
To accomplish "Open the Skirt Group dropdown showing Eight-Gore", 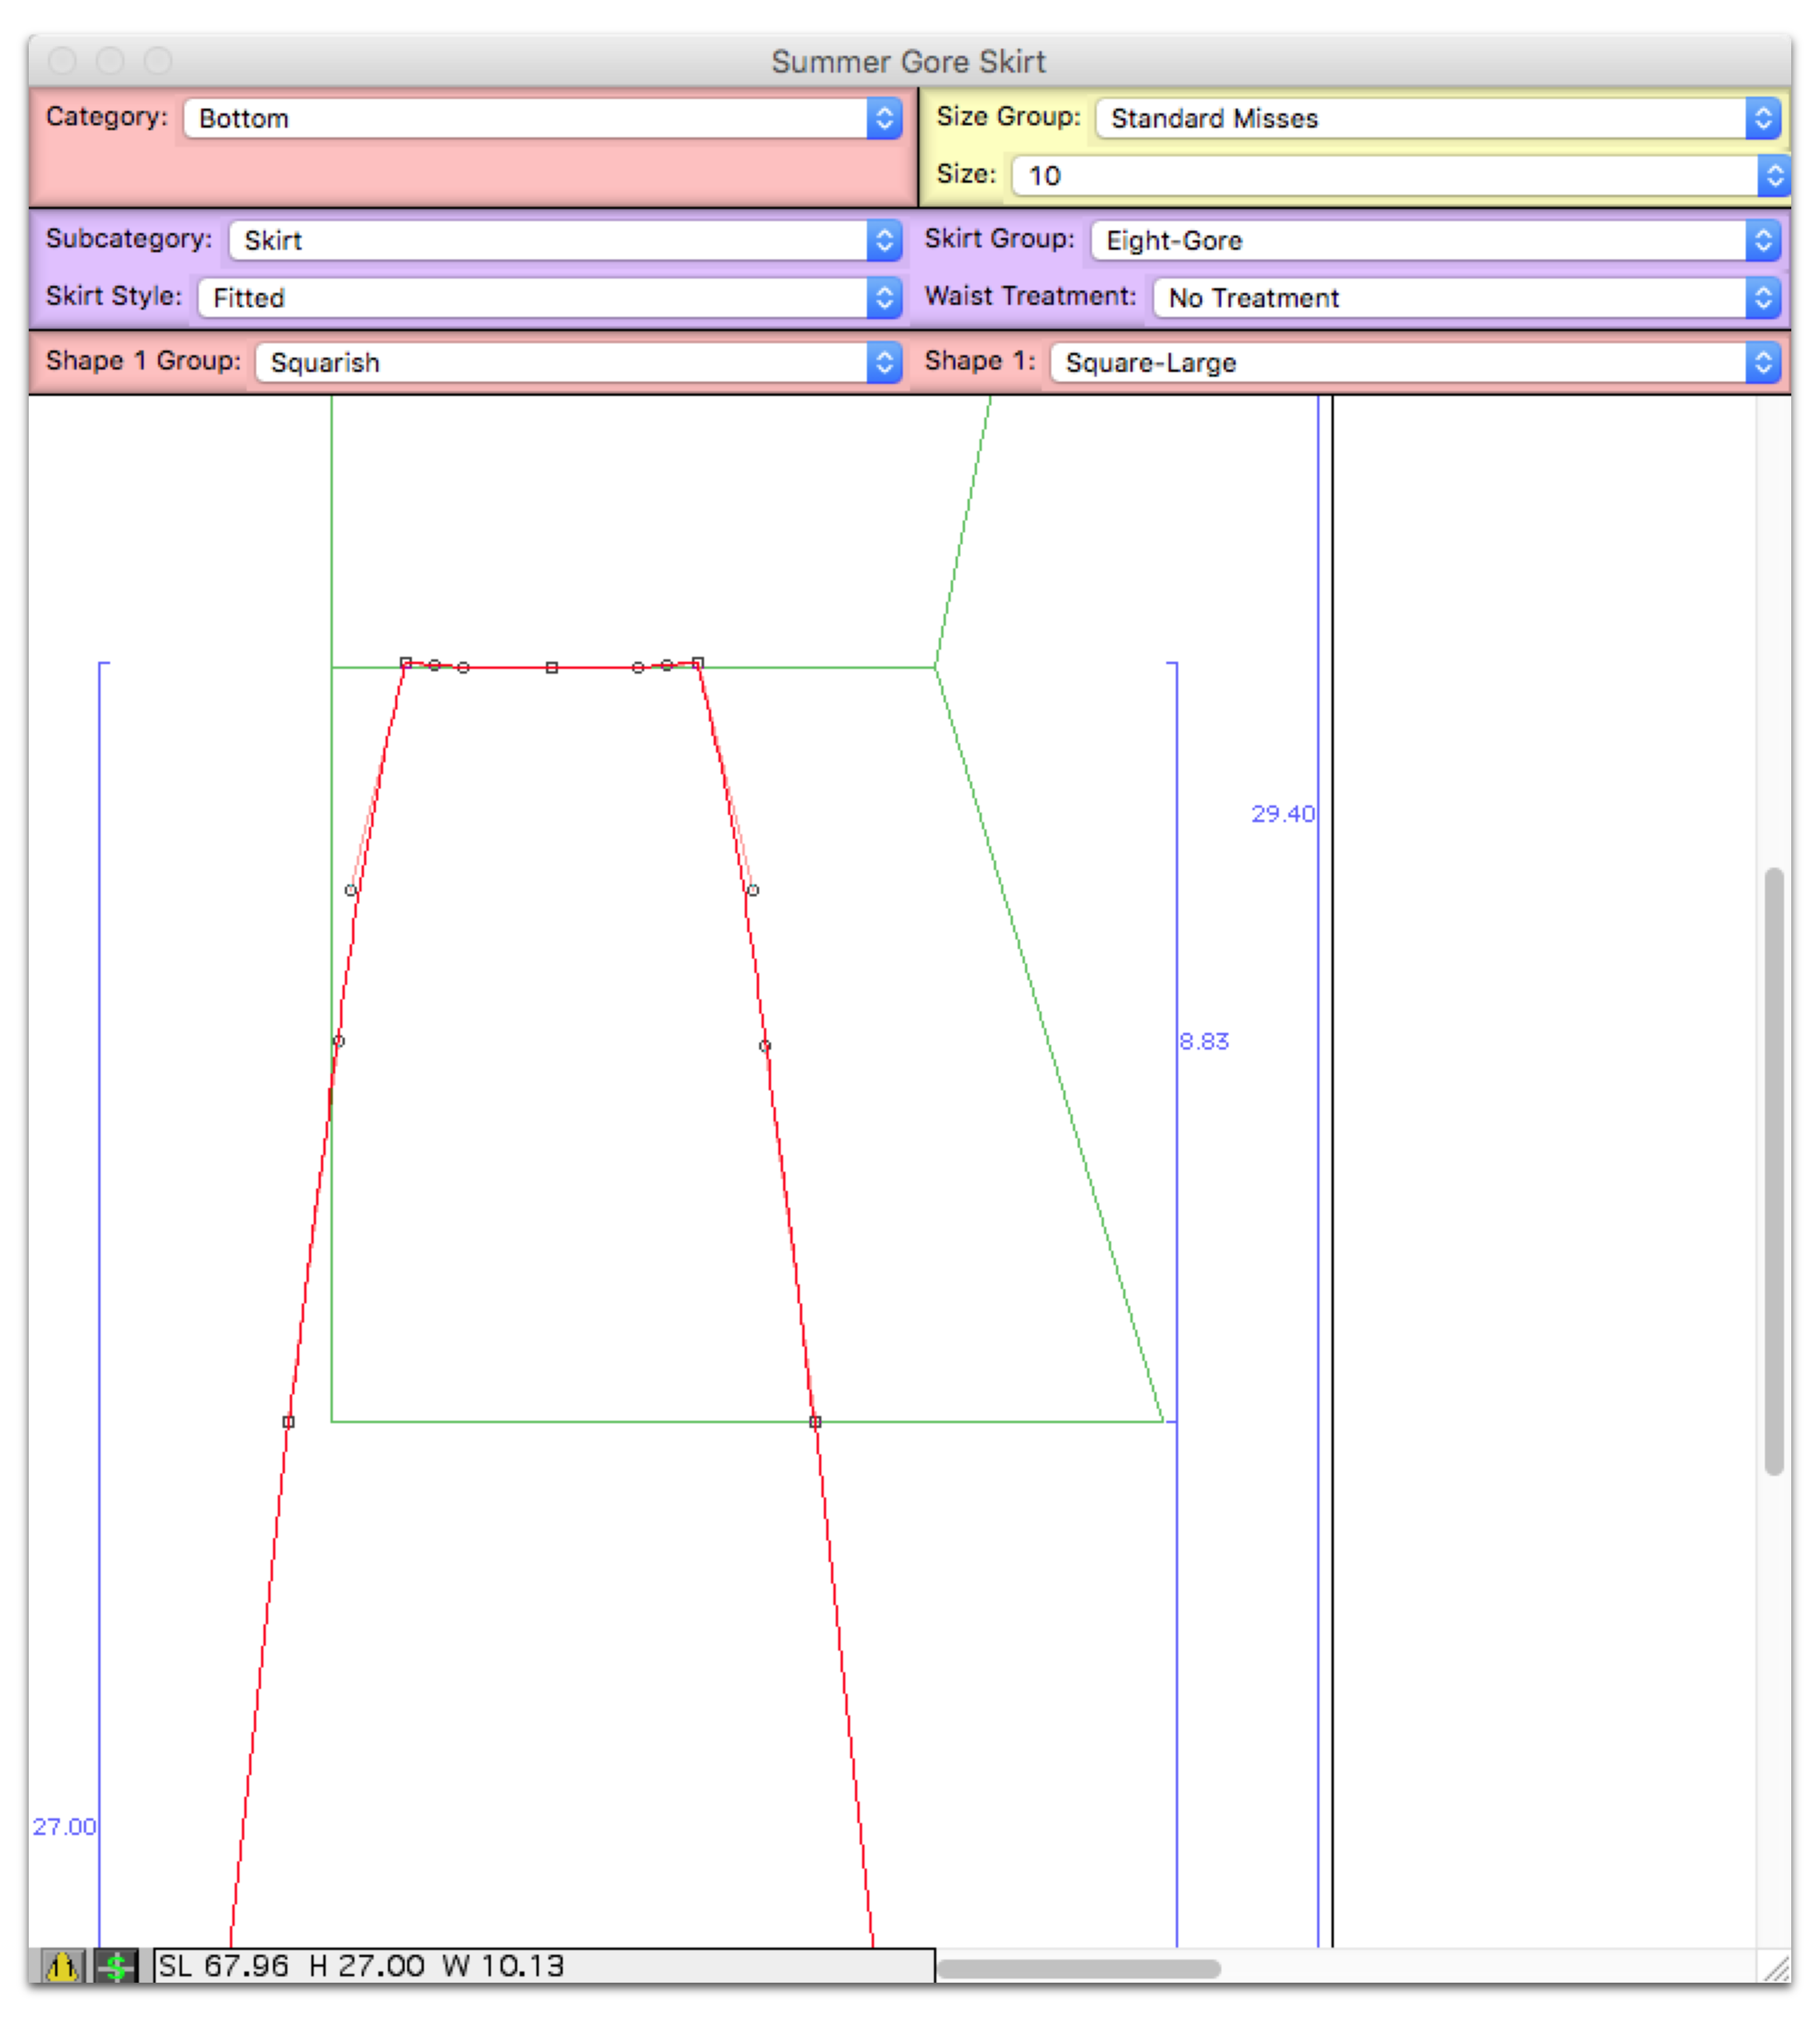I will point(1435,240).
